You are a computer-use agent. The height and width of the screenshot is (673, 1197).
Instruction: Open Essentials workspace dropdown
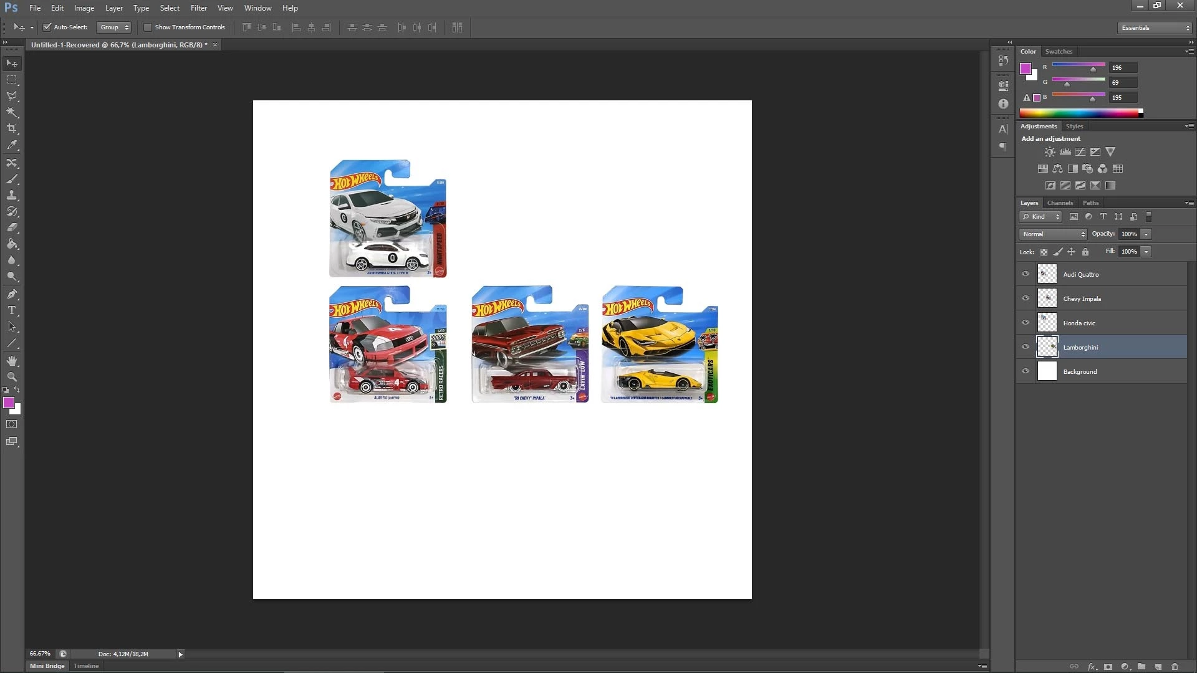pyautogui.click(x=1155, y=28)
